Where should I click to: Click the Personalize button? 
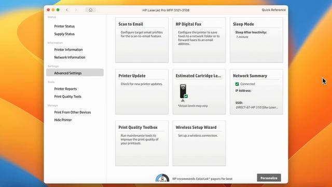[269, 178]
